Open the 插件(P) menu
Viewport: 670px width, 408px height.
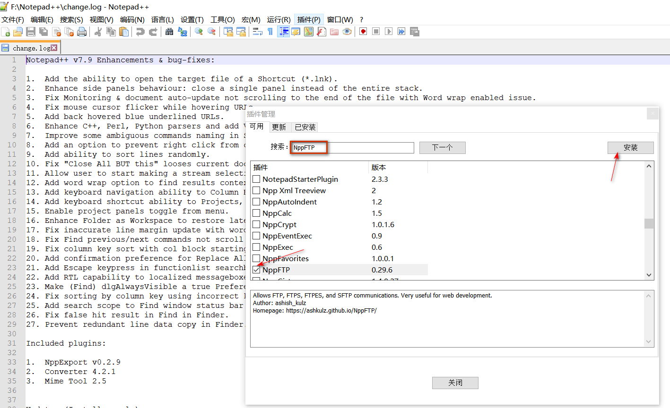click(309, 19)
